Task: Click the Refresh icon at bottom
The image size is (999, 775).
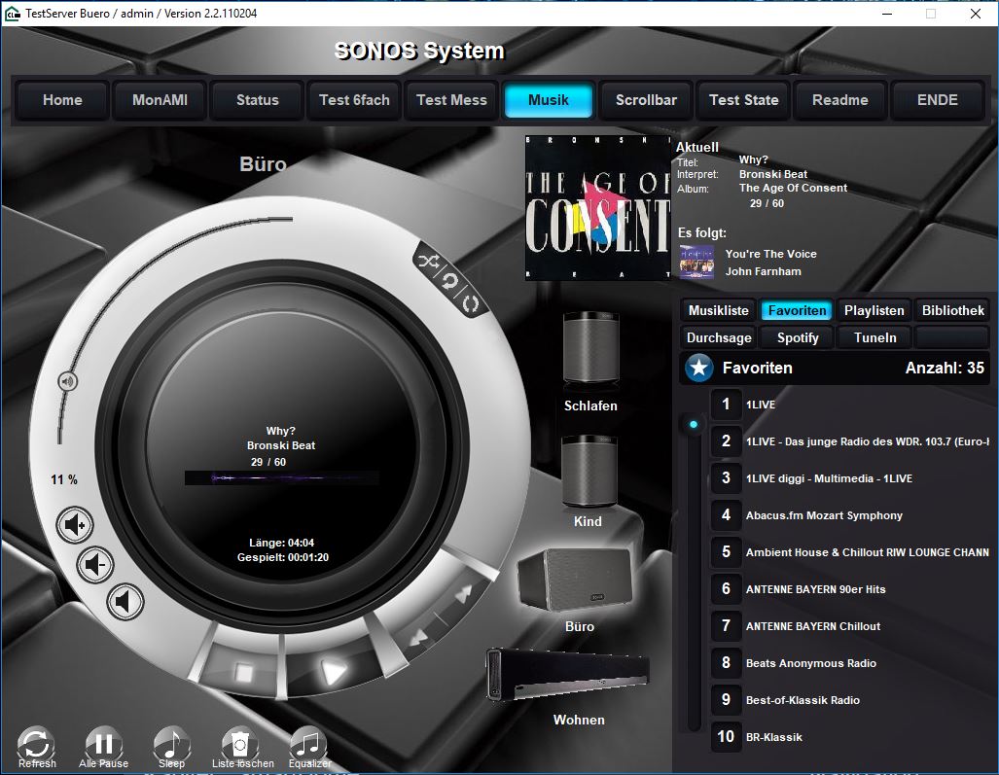Action: 36,744
